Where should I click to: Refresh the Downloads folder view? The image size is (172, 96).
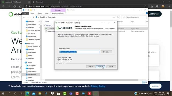coord(118,17)
